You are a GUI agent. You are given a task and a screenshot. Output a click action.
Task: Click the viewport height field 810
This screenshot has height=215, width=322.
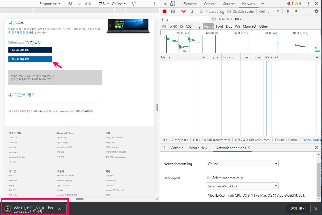tap(88, 4)
